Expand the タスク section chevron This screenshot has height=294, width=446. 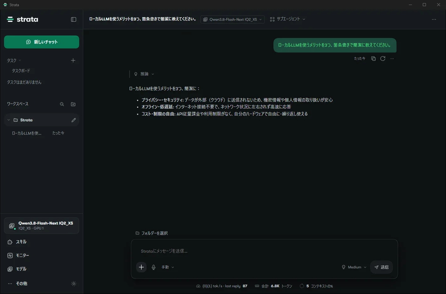coord(20,61)
